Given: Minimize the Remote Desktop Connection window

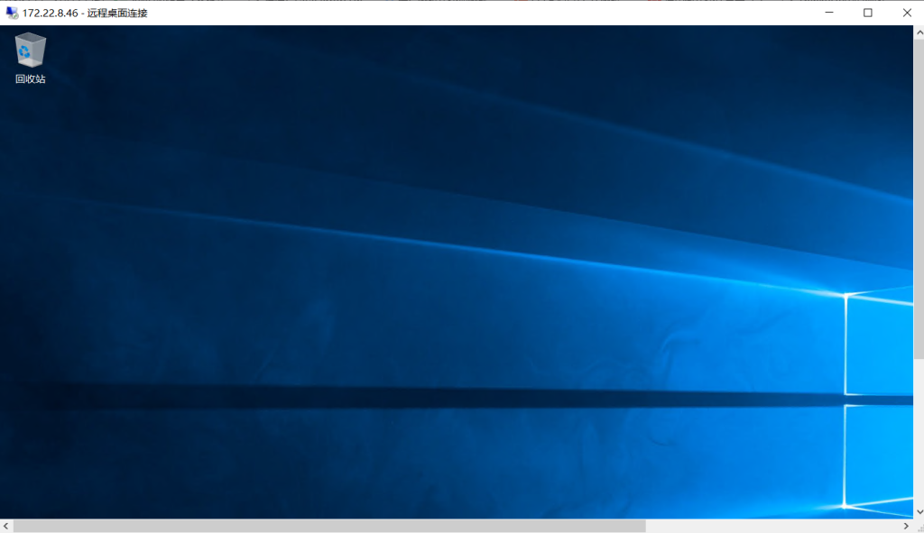Looking at the screenshot, I should point(829,13).
